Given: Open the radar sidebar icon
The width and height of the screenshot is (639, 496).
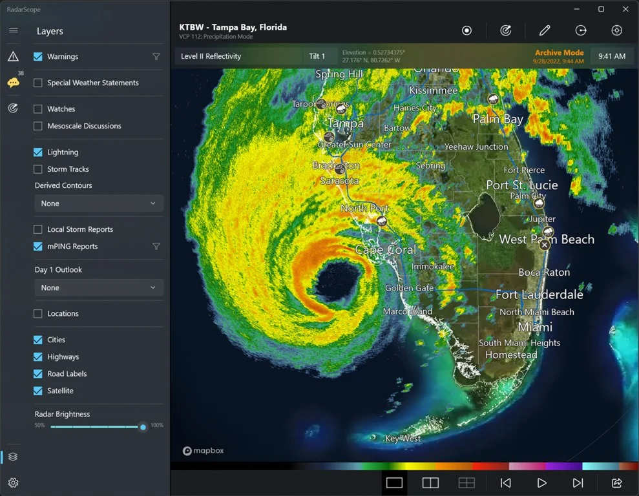Looking at the screenshot, I should click(x=13, y=108).
